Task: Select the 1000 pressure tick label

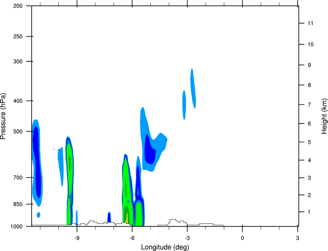Action: click(17, 227)
